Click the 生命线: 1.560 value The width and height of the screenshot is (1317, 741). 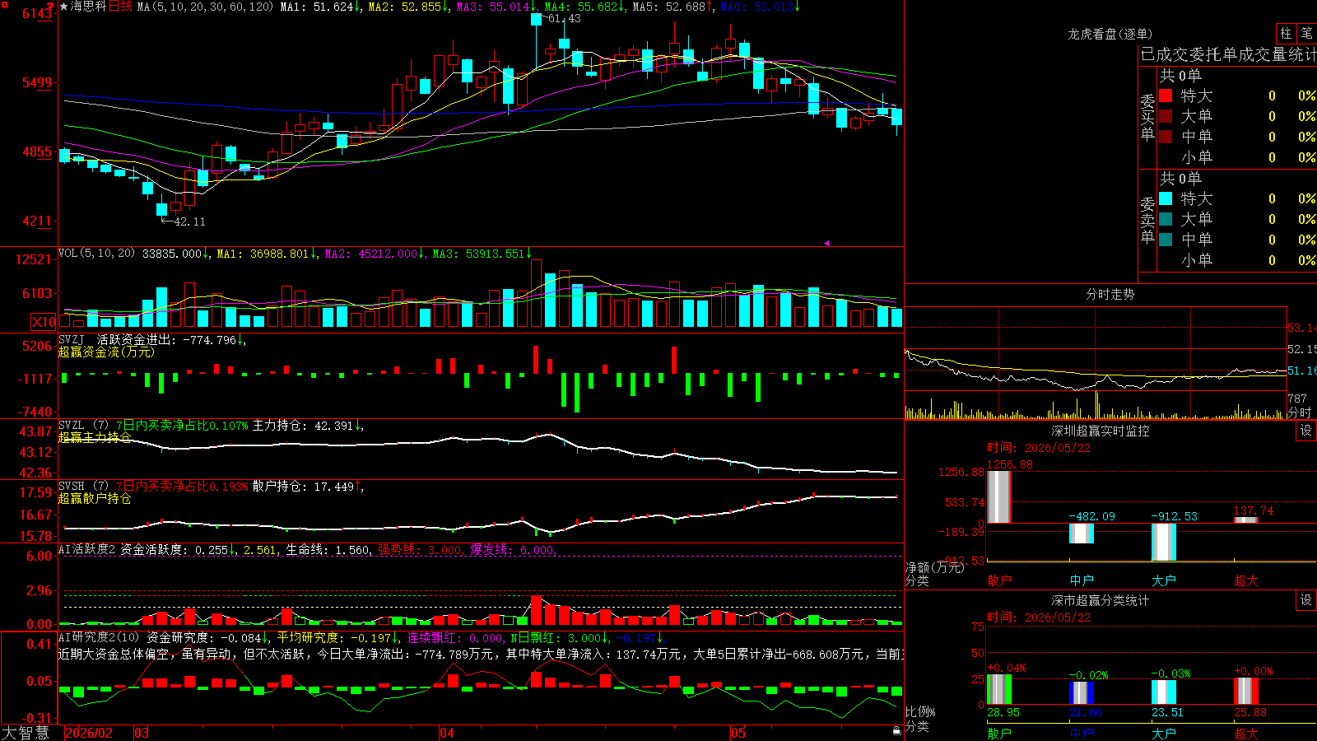coord(328,549)
